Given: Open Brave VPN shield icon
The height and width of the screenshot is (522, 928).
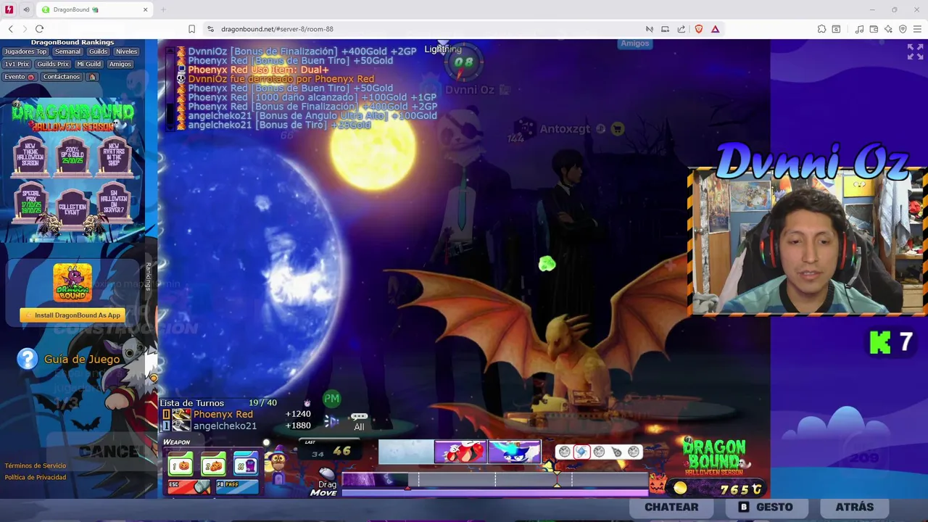Looking at the screenshot, I should 903,29.
